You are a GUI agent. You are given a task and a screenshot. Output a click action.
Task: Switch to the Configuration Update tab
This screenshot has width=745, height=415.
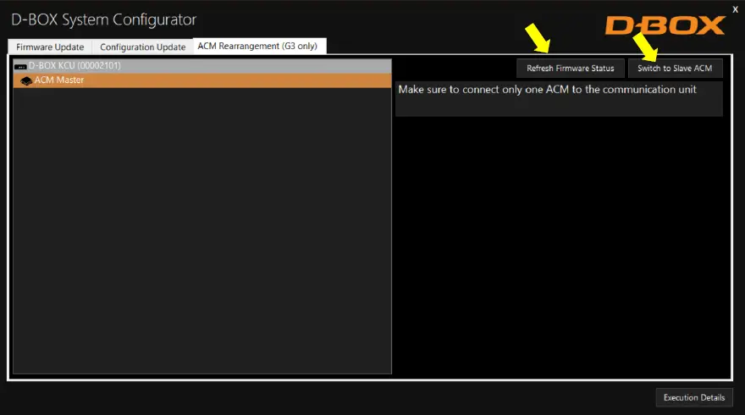[x=142, y=47]
